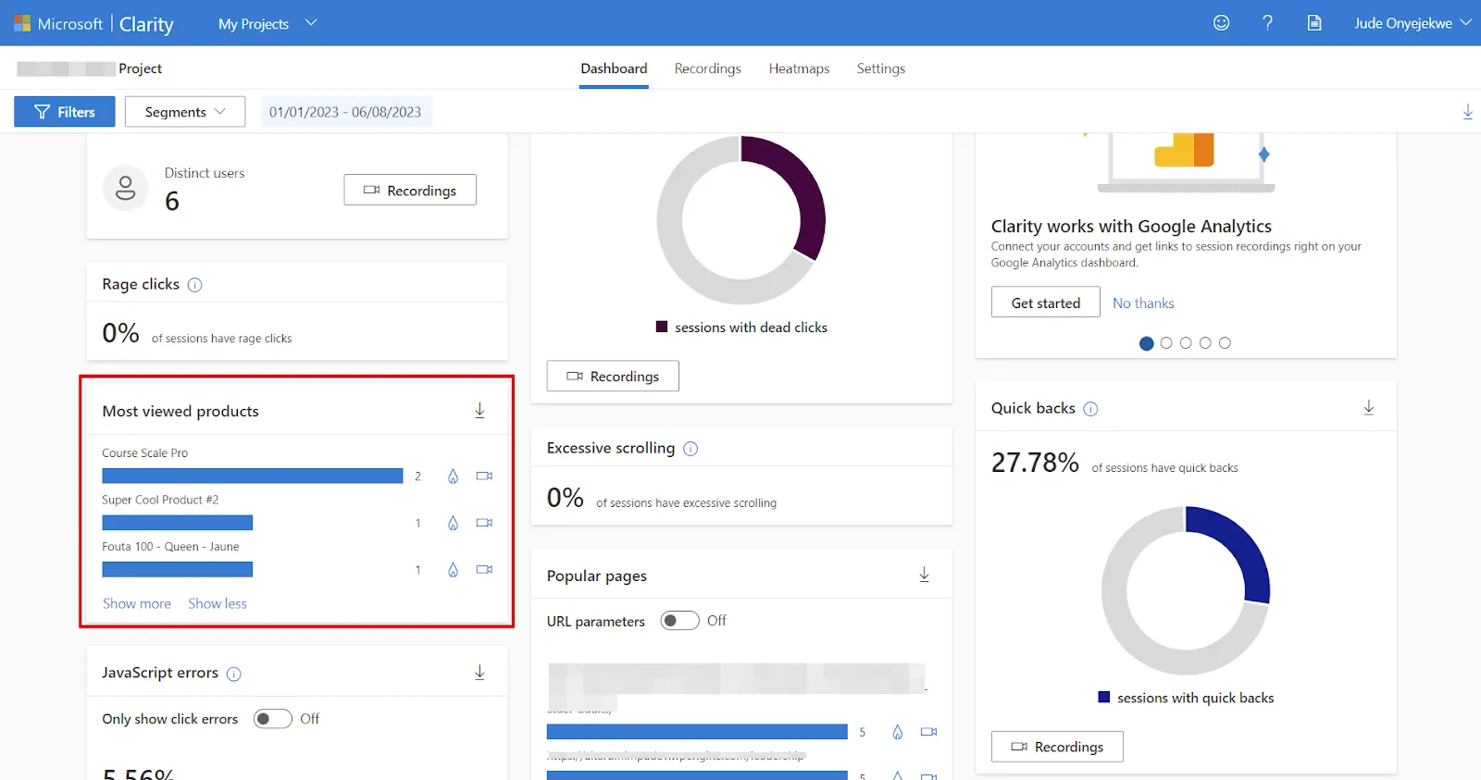Download the Most viewed products card data
The height and width of the screenshot is (780, 1481).
click(x=479, y=410)
